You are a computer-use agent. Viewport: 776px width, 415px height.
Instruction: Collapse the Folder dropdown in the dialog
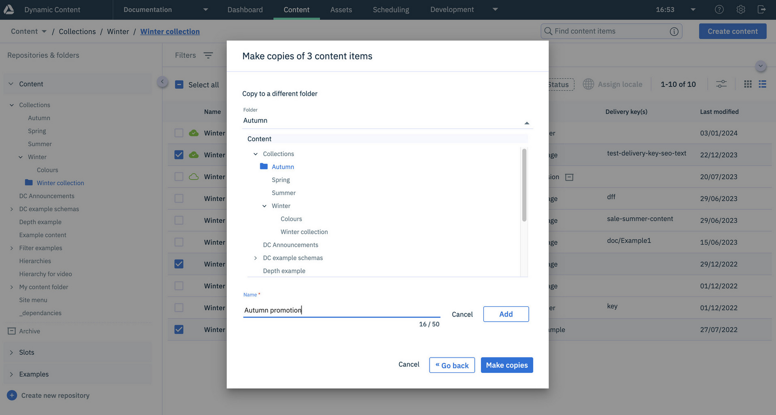(x=527, y=123)
